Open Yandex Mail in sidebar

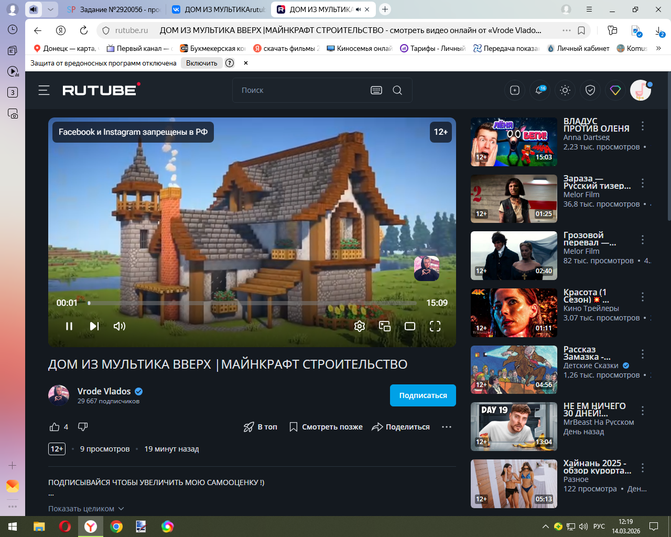(13, 486)
